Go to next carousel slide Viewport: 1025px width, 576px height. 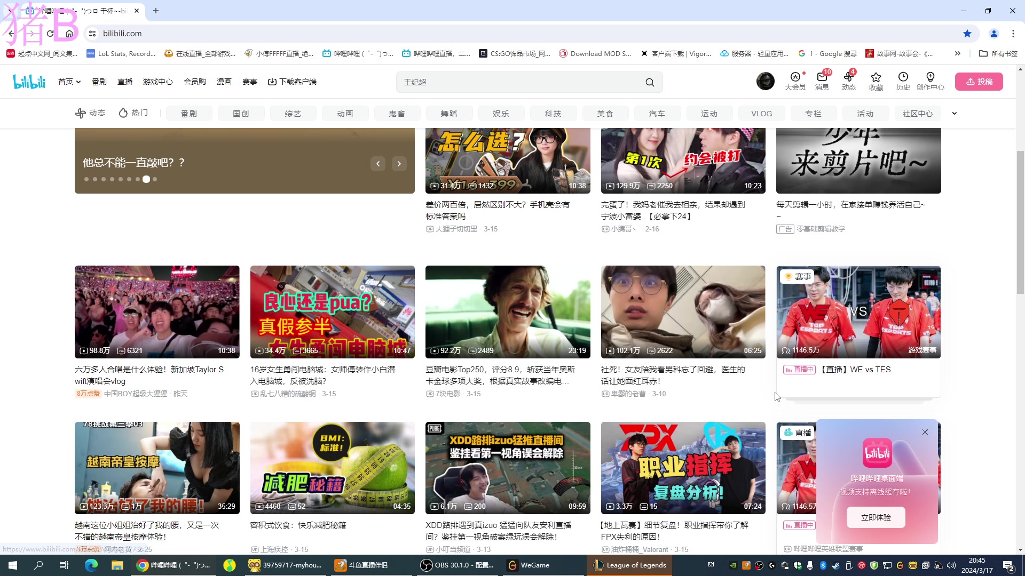pyautogui.click(x=399, y=164)
